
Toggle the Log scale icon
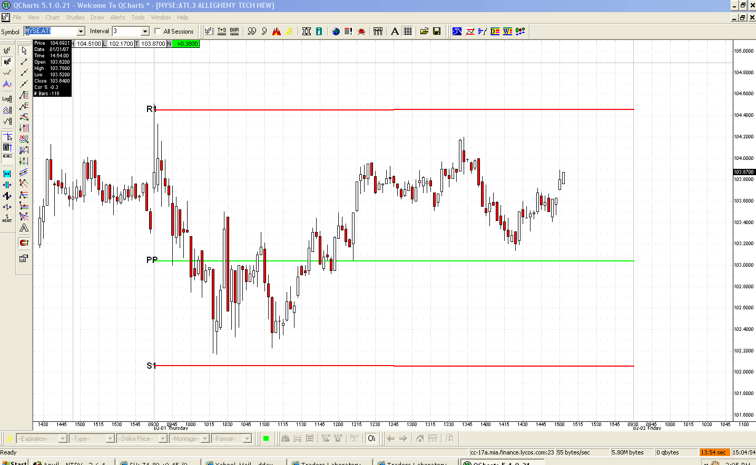7,98
